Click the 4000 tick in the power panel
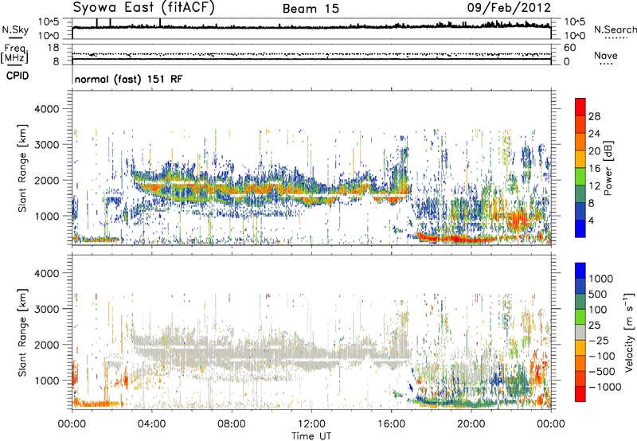Image resolution: width=637 pixels, height=441 pixels. click(46, 109)
